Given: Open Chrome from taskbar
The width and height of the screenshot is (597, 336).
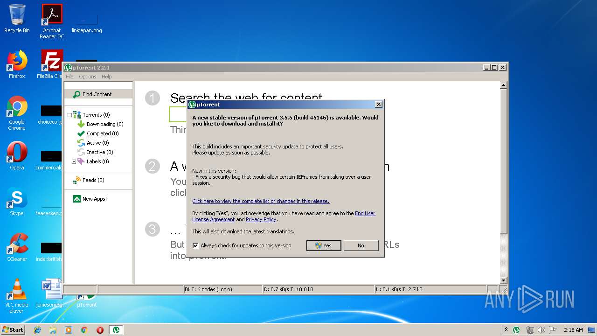Looking at the screenshot, I should pos(84,330).
